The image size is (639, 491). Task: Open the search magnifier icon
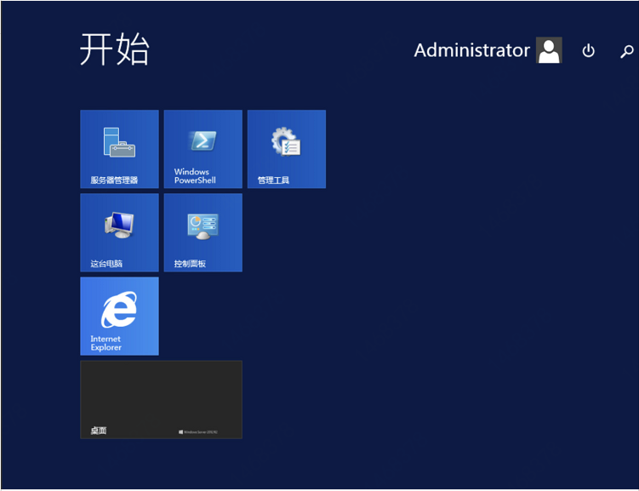[627, 51]
